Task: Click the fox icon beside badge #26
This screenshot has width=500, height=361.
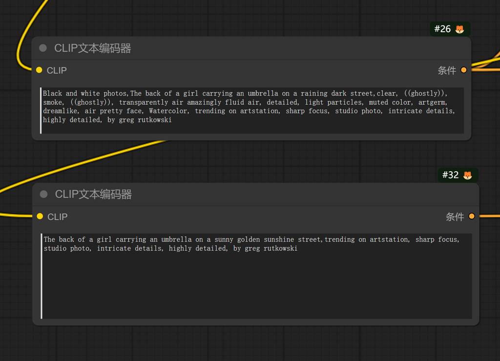Action: 459,29
